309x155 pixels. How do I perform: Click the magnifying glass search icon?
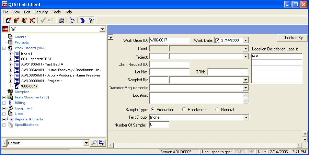[94, 143]
